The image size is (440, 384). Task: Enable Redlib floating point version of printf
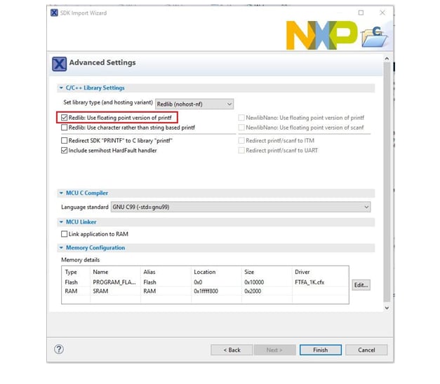tap(65, 118)
